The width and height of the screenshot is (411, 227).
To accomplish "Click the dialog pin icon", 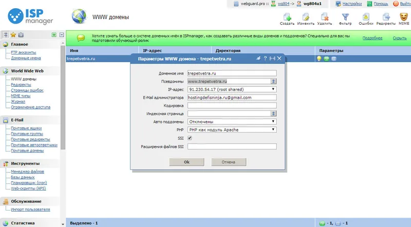I will 258,59.
